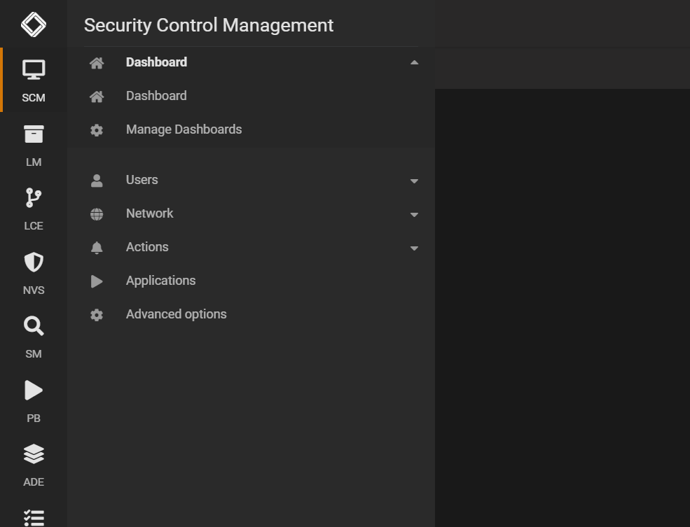Open the Users menu item

[142, 180]
